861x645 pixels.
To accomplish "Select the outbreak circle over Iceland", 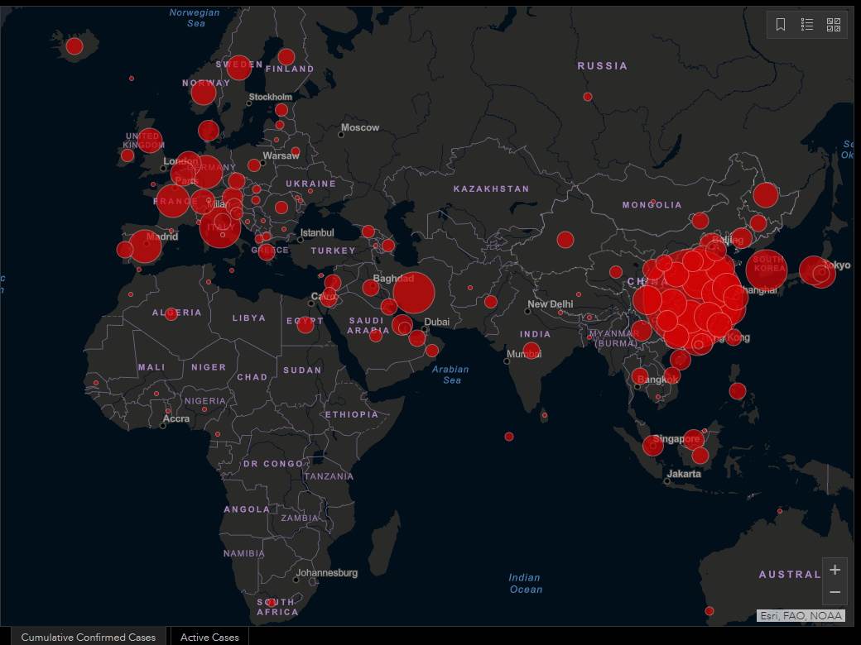I will tap(73, 46).
